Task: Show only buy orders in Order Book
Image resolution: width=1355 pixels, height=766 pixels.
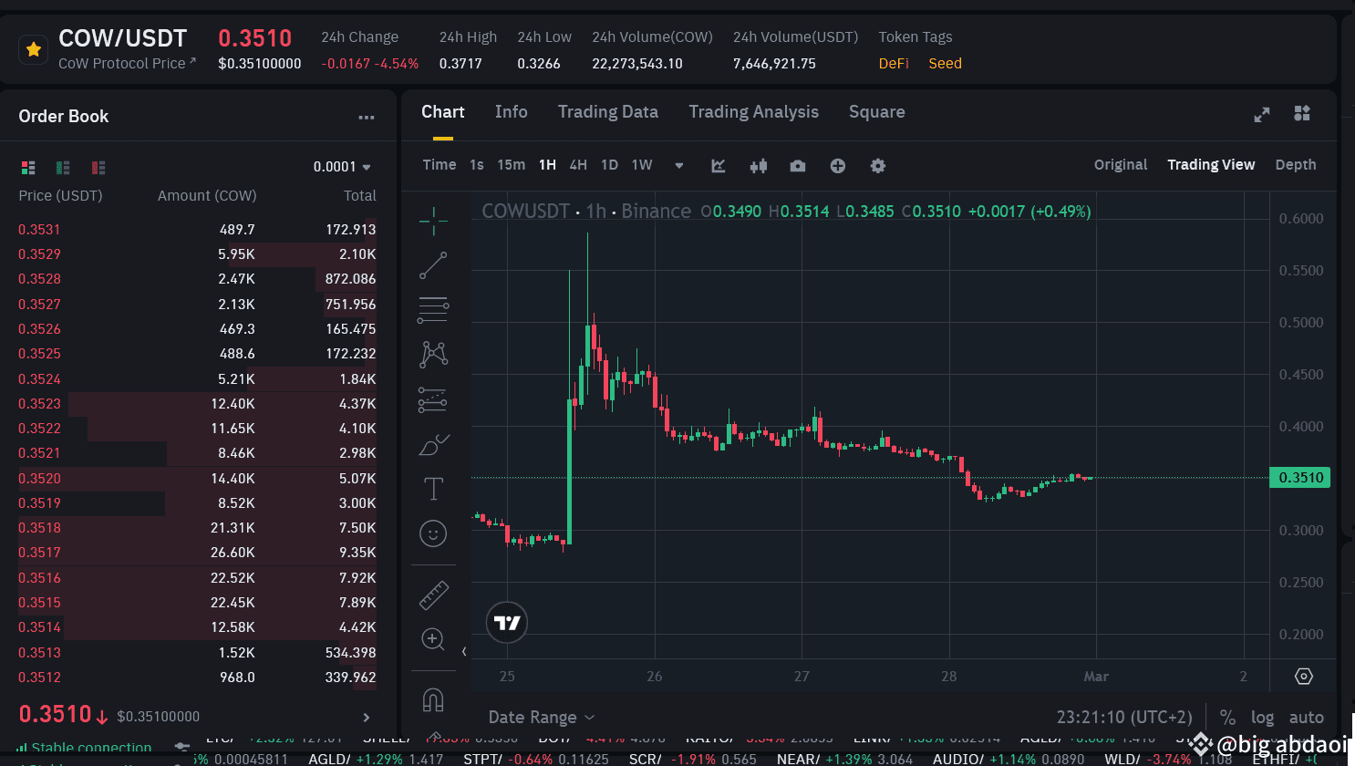Action: point(63,167)
